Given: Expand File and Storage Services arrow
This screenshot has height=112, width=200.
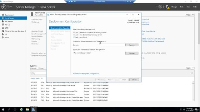Looking at the screenshot, I should 26,31.
